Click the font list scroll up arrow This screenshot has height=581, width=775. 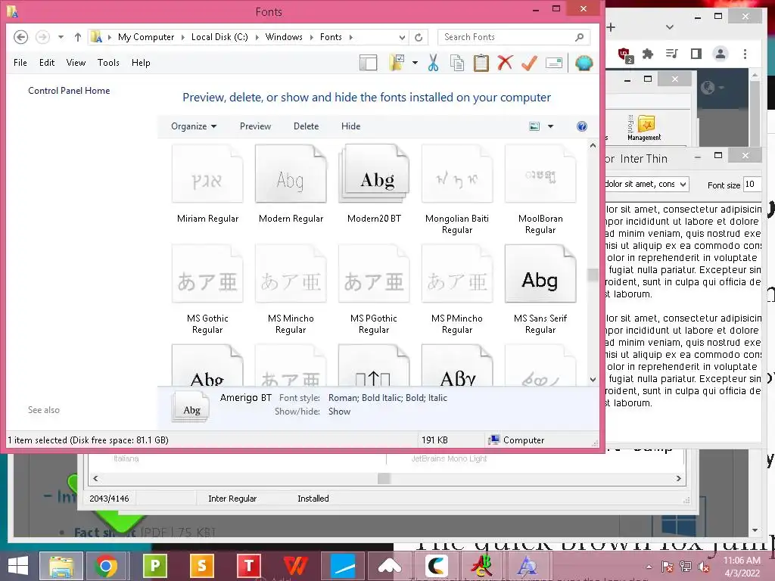click(593, 146)
